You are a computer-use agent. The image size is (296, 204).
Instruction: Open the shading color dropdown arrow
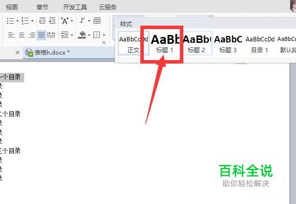click(x=89, y=35)
